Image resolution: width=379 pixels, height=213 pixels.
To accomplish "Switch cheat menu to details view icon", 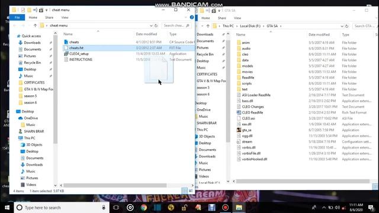I will point(184,191).
